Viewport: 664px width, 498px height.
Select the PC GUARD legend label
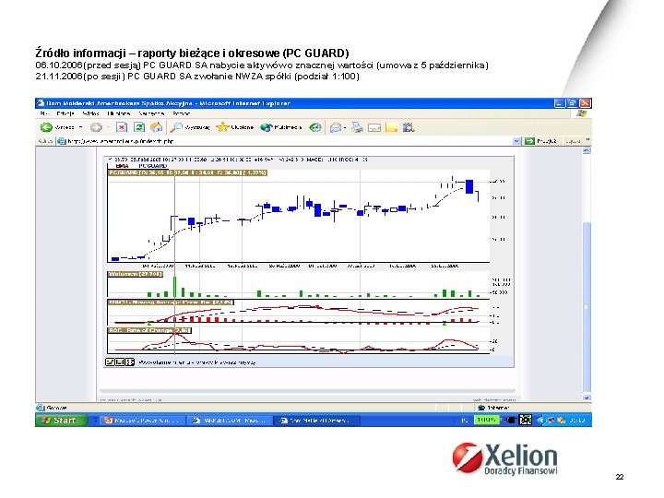pos(153,166)
